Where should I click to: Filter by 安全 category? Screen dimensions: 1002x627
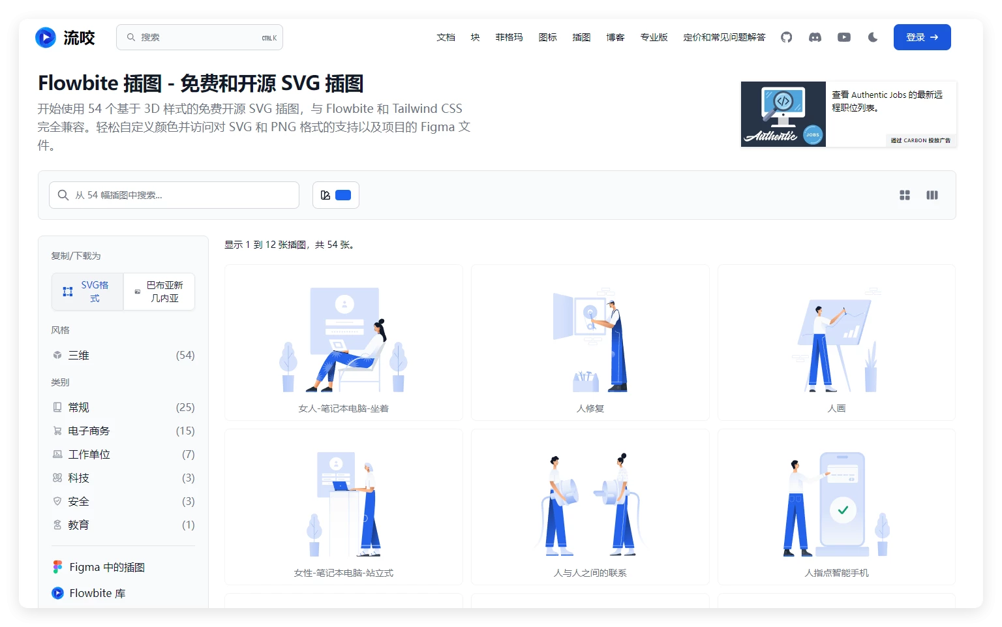pos(79,502)
